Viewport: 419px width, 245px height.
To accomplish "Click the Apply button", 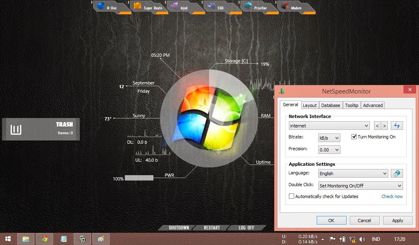I will point(398,220).
